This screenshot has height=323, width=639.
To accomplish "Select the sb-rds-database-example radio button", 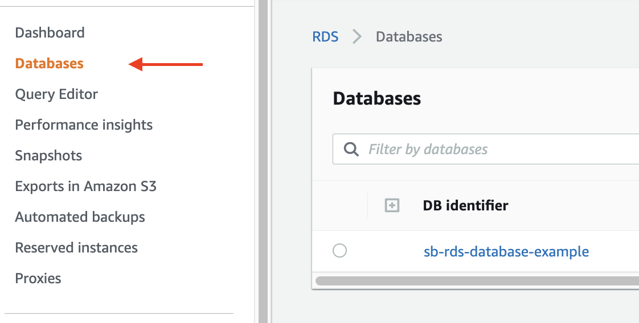I will tap(339, 251).
